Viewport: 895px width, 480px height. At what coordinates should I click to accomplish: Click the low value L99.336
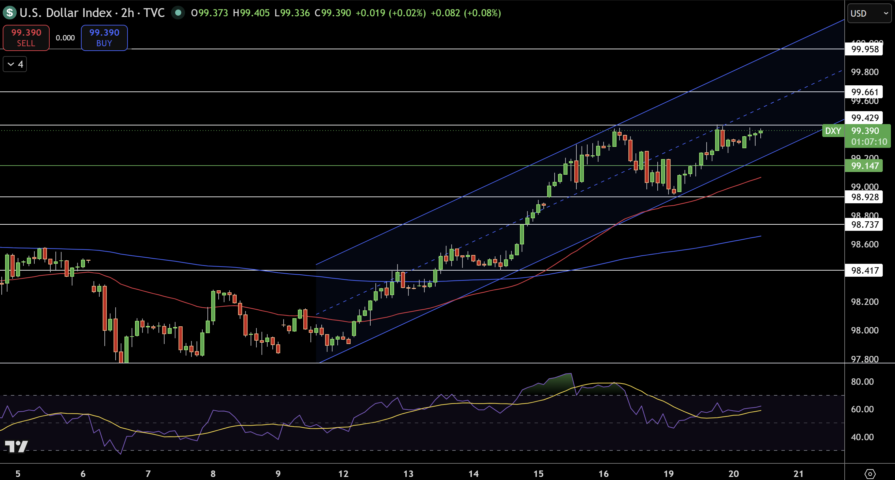tap(292, 13)
